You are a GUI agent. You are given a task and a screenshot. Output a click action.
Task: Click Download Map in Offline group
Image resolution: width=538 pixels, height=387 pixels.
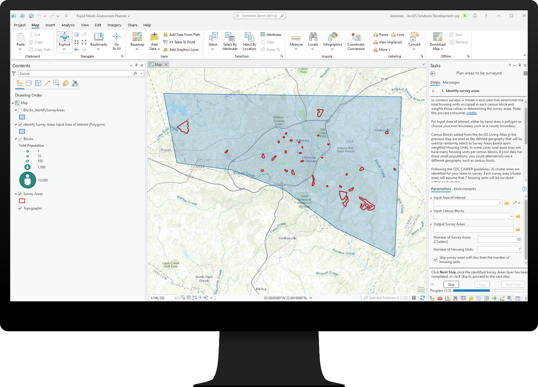click(x=437, y=41)
